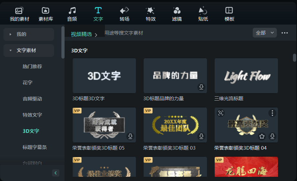This screenshot has height=181, width=297.
Task: Select 花字 category
Action: point(27,83)
